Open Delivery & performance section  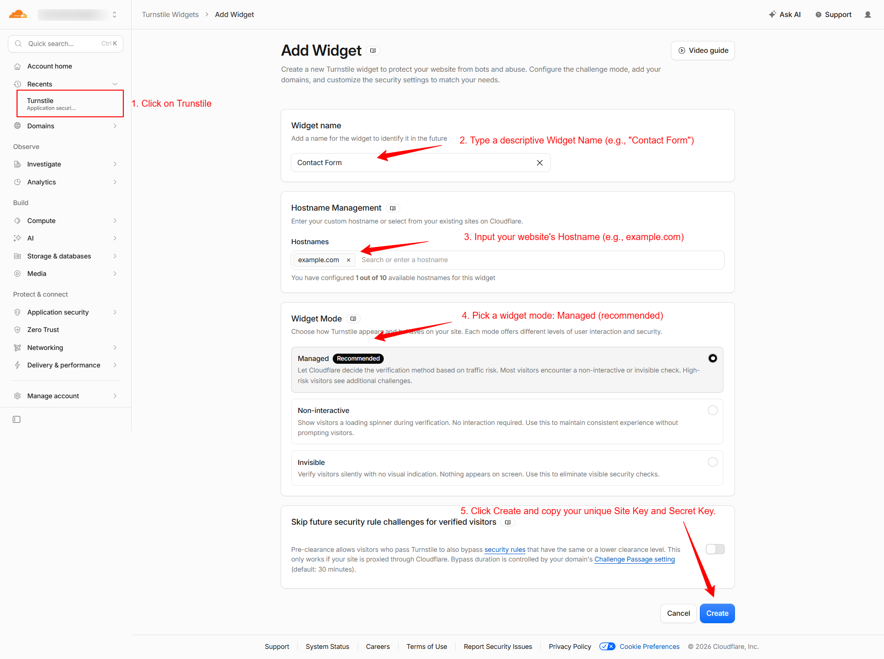pyautogui.click(x=65, y=365)
